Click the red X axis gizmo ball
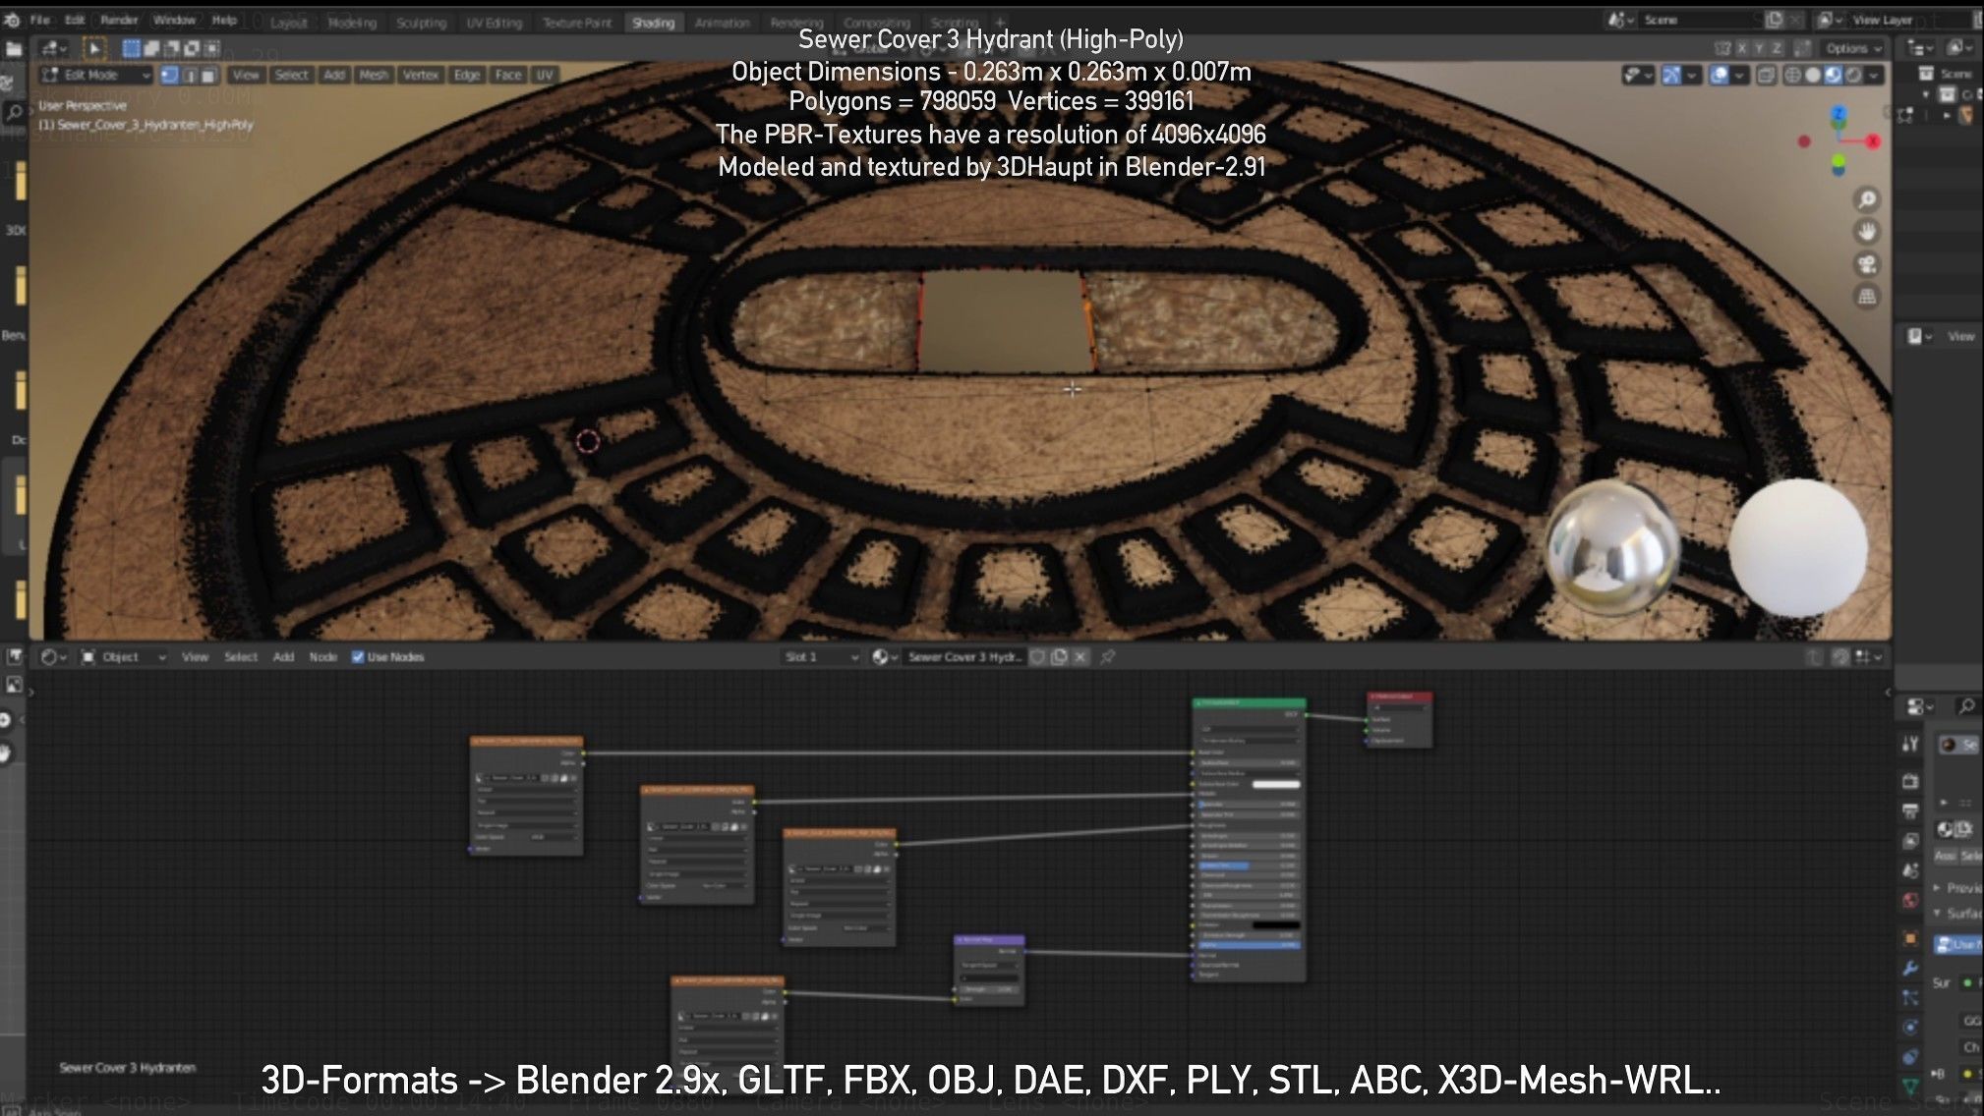Image resolution: width=1984 pixels, height=1116 pixels. (x=1872, y=141)
